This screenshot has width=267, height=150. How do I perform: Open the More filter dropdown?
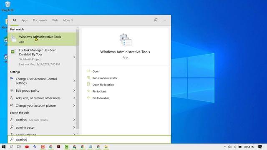(68, 20)
